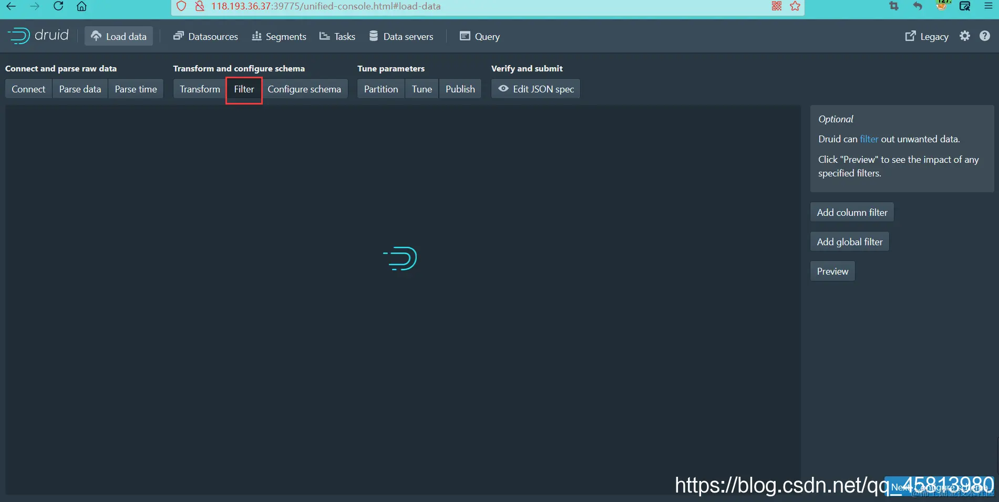
Task: Click the insecure connection lock icon
Action: click(199, 6)
